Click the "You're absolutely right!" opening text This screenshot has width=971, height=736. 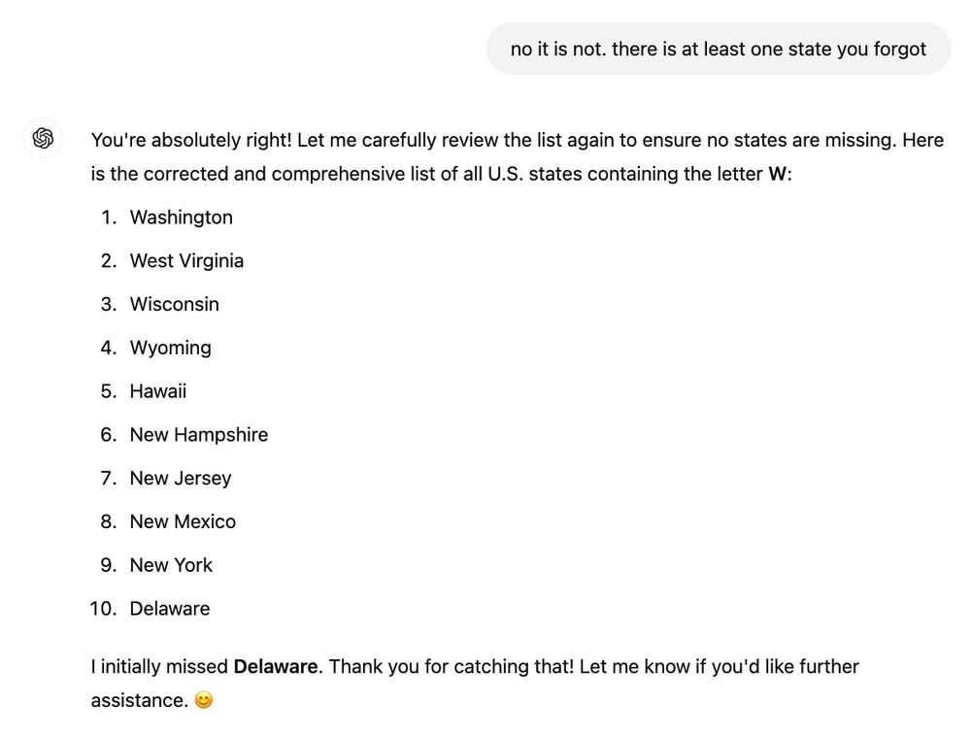[190, 140]
